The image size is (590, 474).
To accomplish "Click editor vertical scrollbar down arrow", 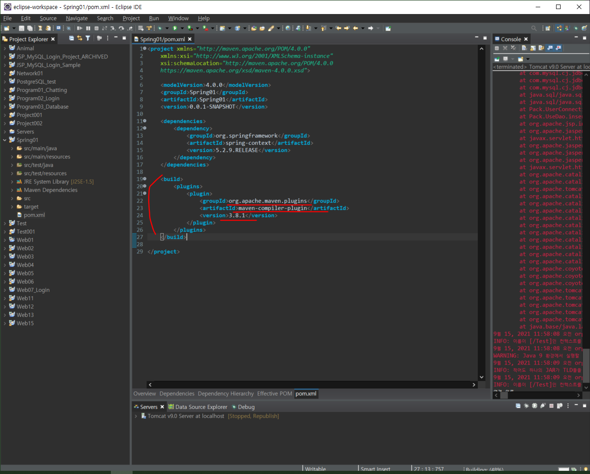I will 481,377.
